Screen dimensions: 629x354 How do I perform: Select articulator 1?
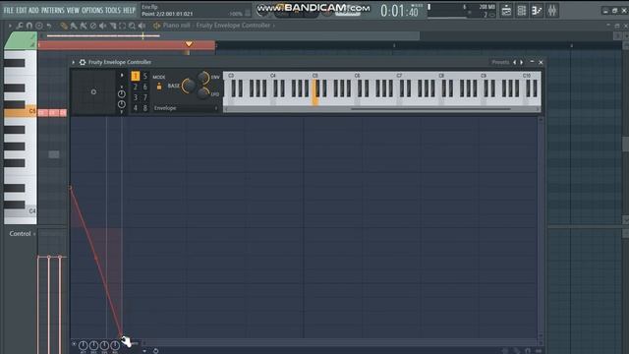coord(136,77)
